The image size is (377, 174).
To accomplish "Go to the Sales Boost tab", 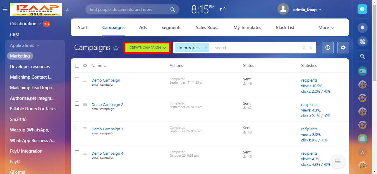I will point(207,28).
